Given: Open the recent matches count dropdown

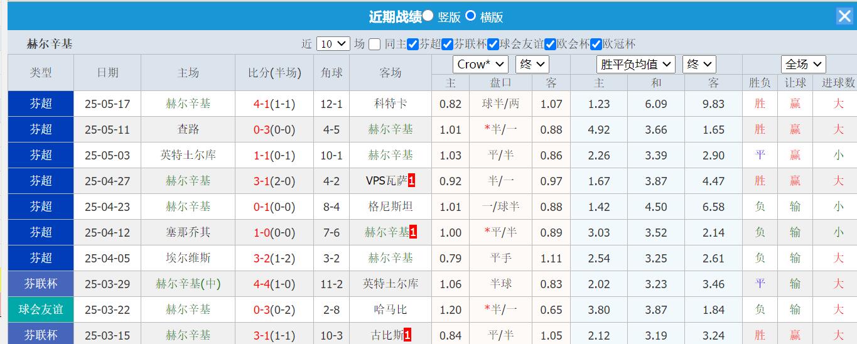Looking at the screenshot, I should tap(333, 44).
